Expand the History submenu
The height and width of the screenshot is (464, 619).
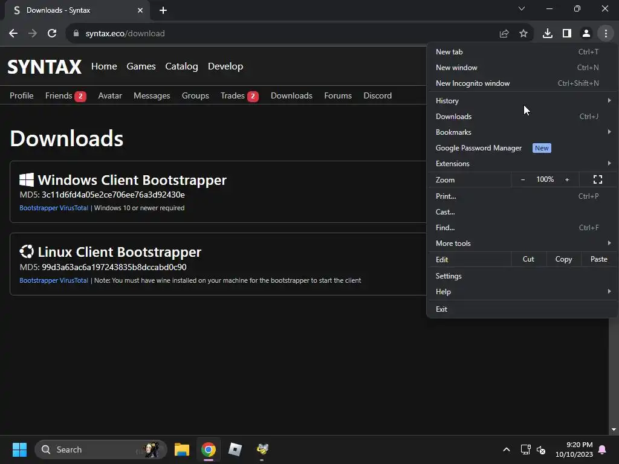(522, 101)
